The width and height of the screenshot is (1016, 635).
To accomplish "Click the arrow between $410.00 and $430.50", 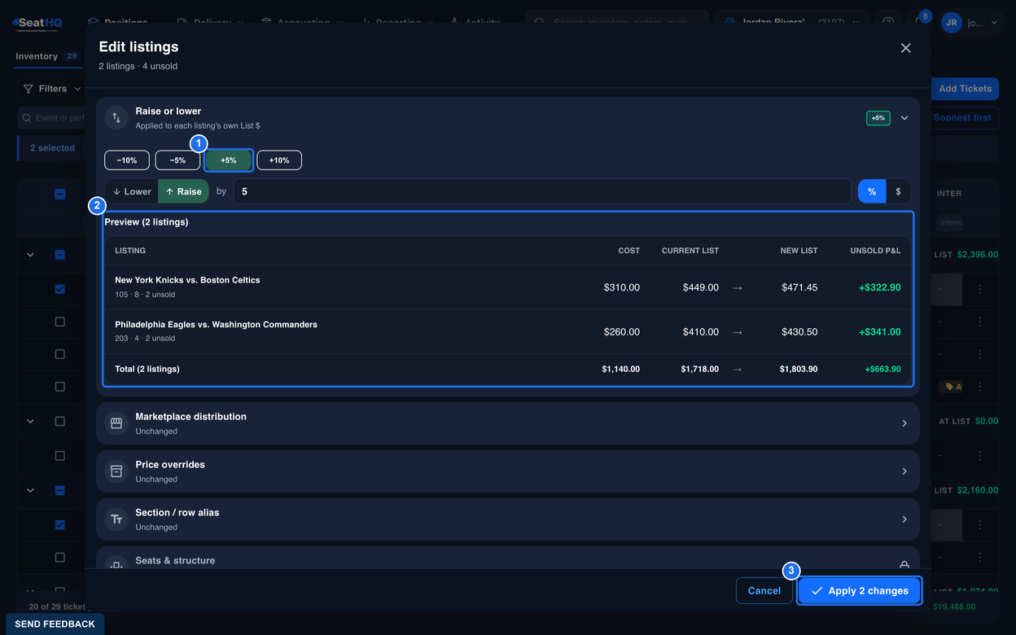I will [737, 332].
